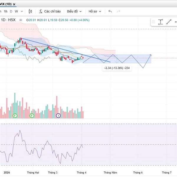Image resolution: width=177 pixels, height=177 pixels.
Task: Expand the timeframe dropdown chevron
Action: coord(22,12)
